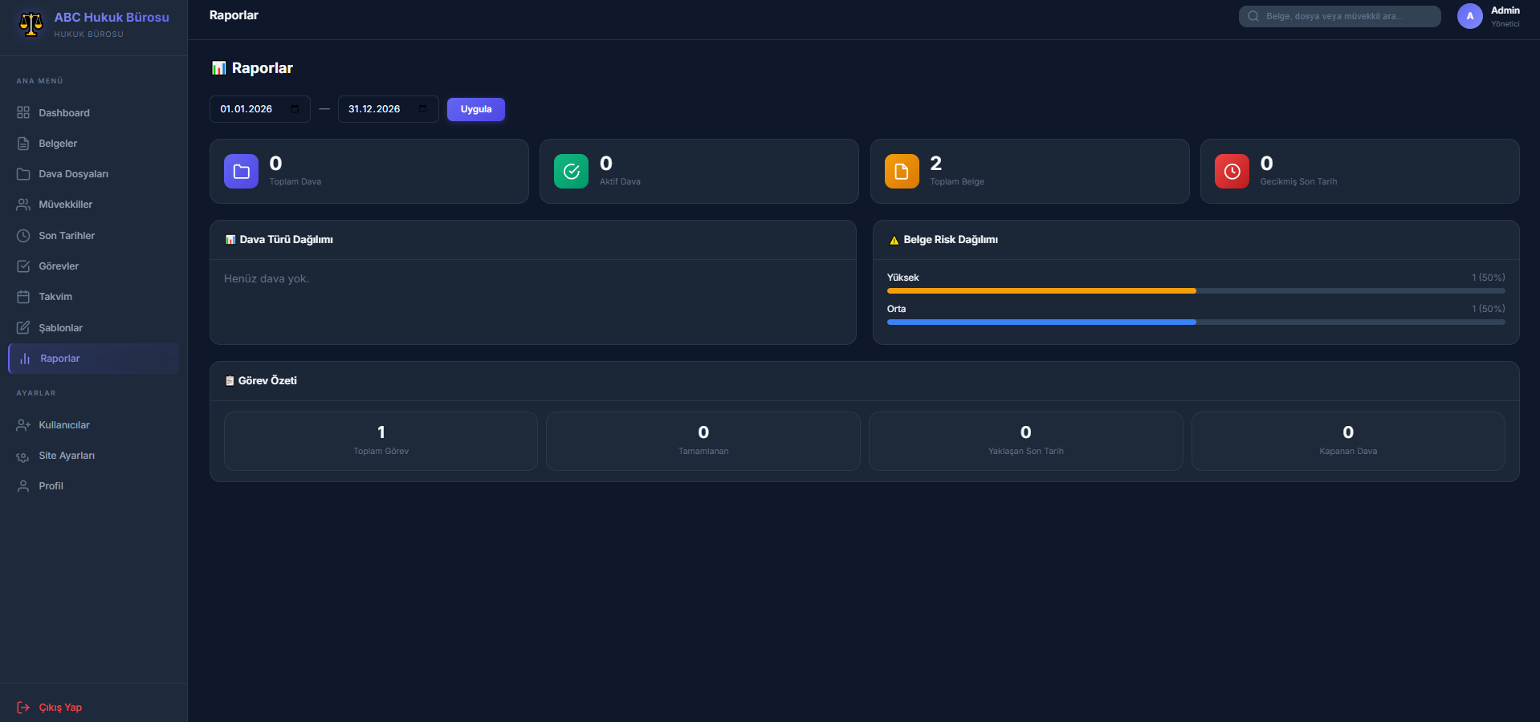Open end date calendar picker
Image resolution: width=1540 pixels, height=722 pixels.
(x=423, y=109)
